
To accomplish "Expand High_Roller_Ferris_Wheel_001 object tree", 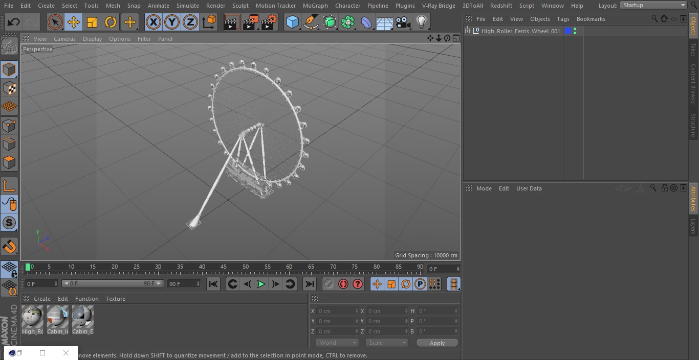I will tap(467, 31).
